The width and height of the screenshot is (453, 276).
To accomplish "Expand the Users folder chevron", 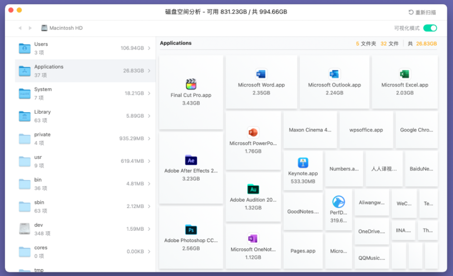I will pos(149,48).
